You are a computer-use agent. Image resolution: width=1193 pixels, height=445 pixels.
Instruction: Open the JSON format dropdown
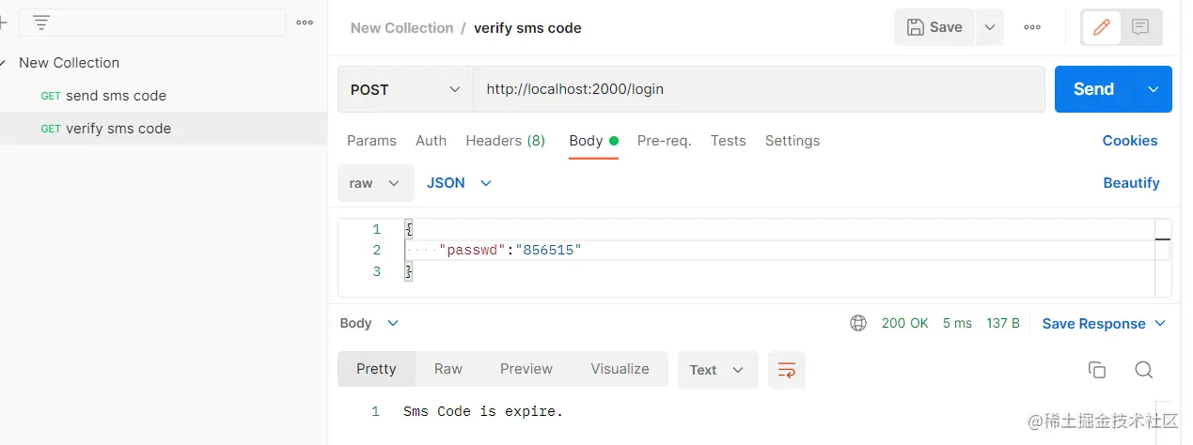(x=459, y=183)
